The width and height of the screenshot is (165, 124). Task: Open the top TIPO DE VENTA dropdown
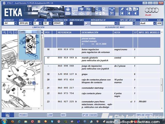pyautogui.click(x=134, y=23)
